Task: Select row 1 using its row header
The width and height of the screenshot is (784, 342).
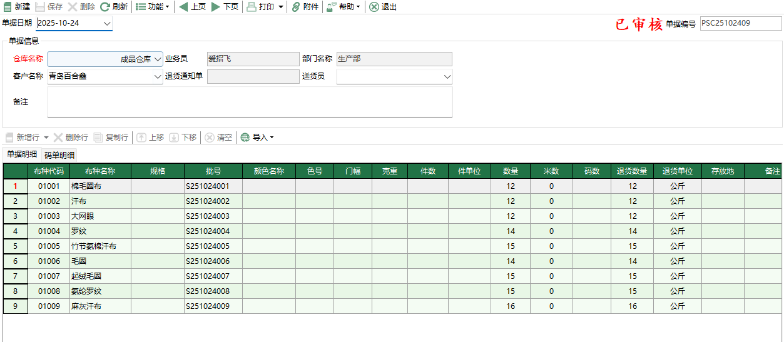Action: coord(16,186)
